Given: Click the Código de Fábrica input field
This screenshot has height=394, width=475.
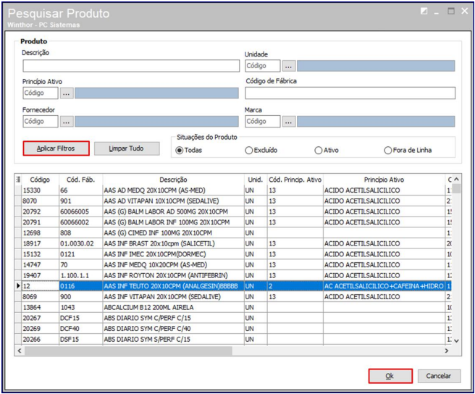Looking at the screenshot, I should pos(350,93).
